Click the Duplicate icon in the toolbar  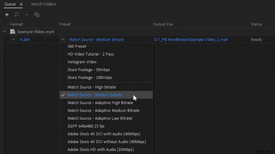tap(37, 15)
